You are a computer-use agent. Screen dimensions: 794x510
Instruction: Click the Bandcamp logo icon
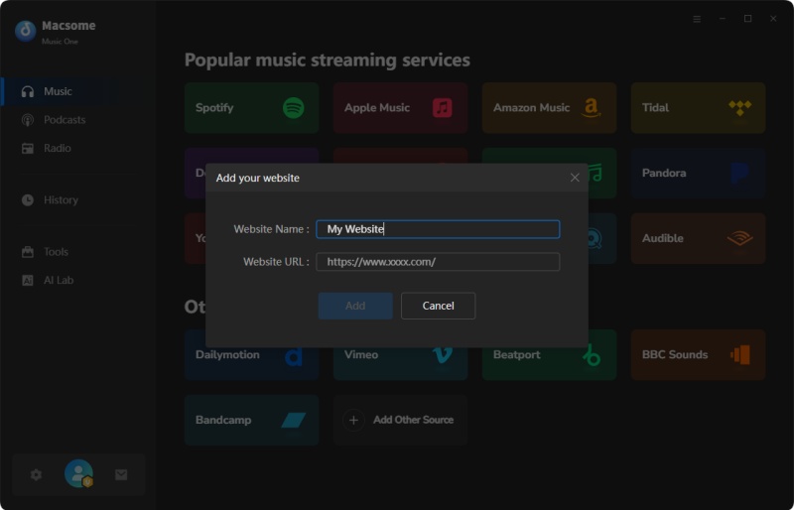pos(293,420)
